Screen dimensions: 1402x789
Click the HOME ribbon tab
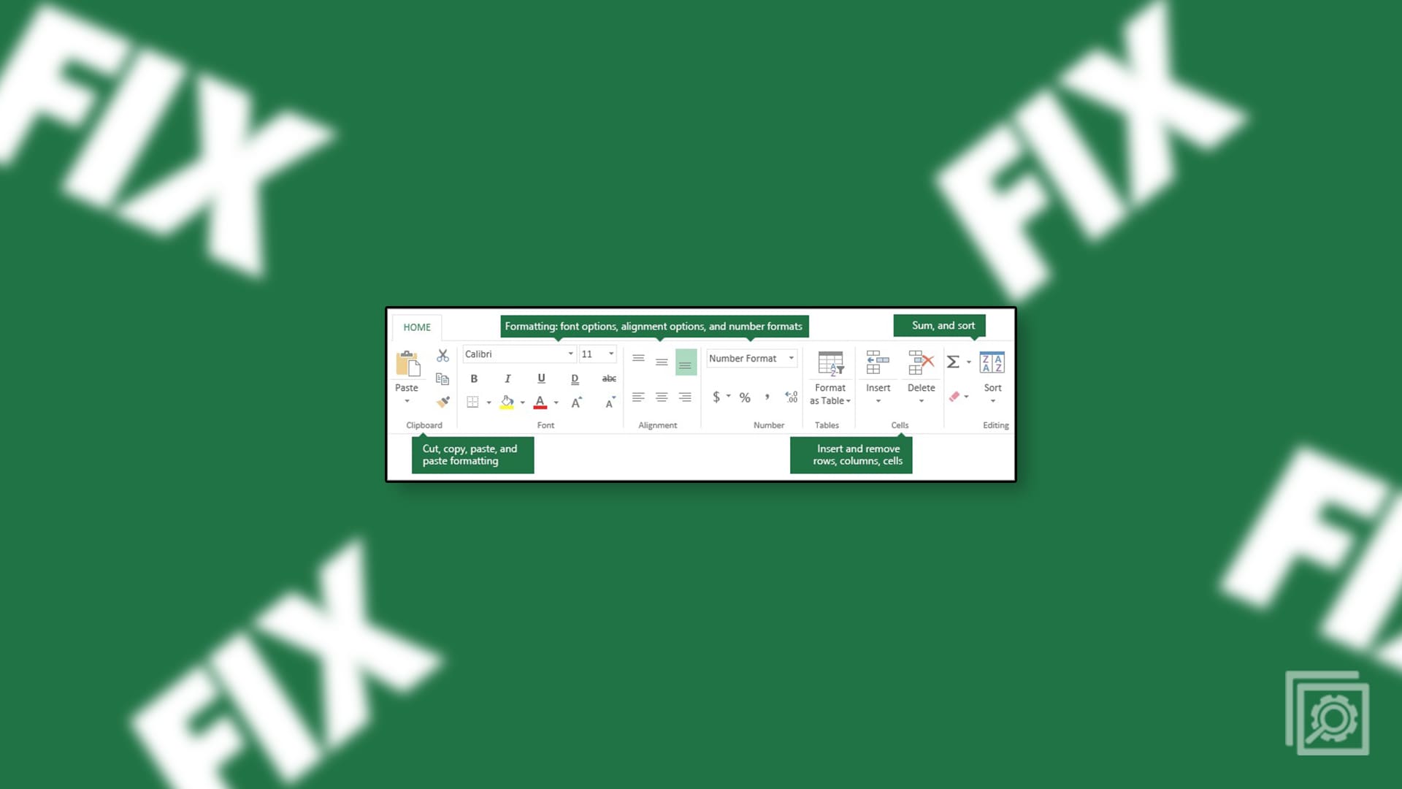pyautogui.click(x=416, y=327)
